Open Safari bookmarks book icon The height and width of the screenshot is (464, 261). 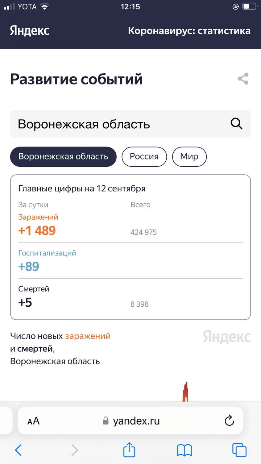(184, 451)
